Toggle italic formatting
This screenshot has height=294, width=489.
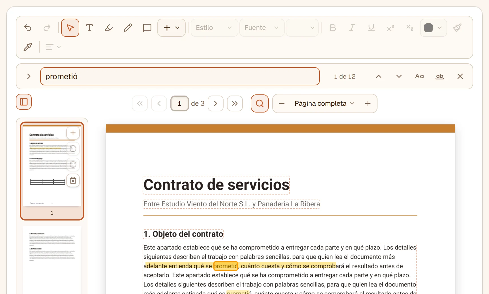[x=352, y=28]
